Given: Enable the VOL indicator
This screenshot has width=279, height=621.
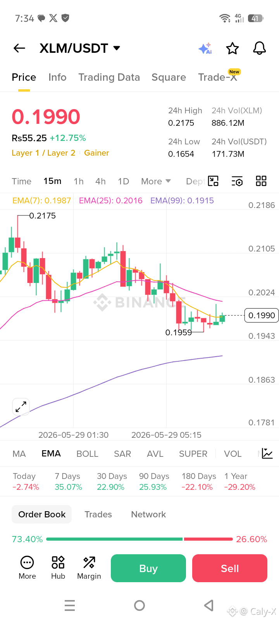Looking at the screenshot, I should tap(233, 454).
